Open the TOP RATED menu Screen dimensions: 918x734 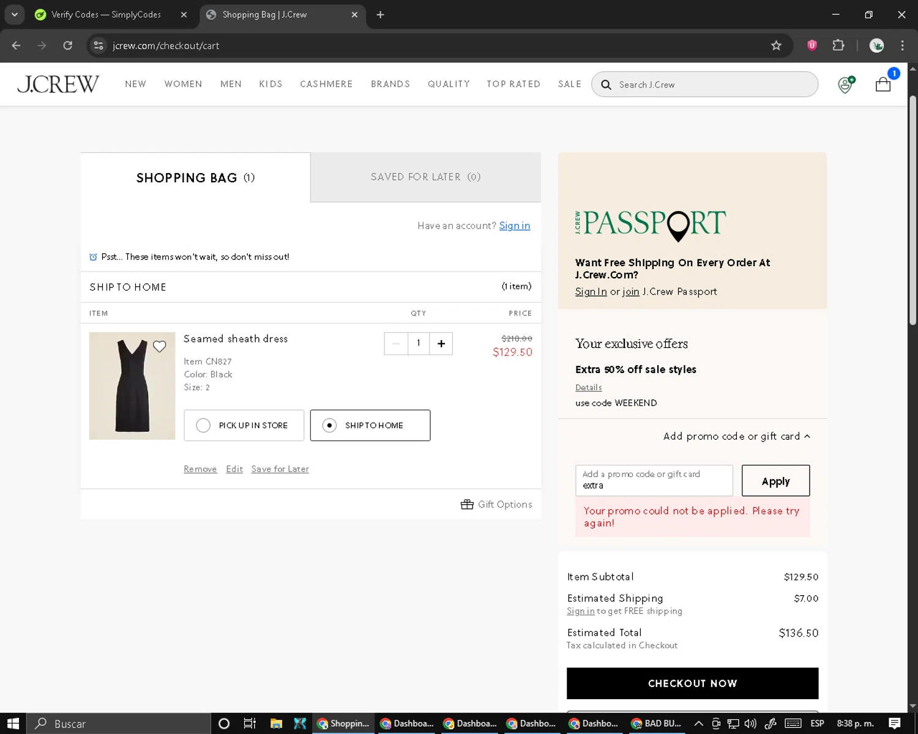pos(513,84)
